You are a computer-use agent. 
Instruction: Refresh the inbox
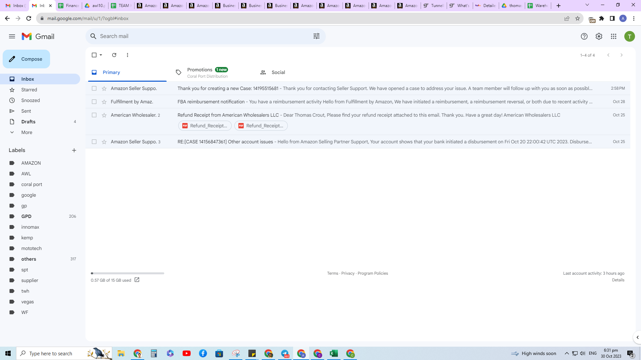(114, 55)
